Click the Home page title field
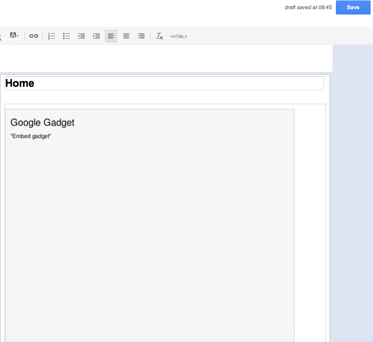The image size is (373, 342). point(164,83)
